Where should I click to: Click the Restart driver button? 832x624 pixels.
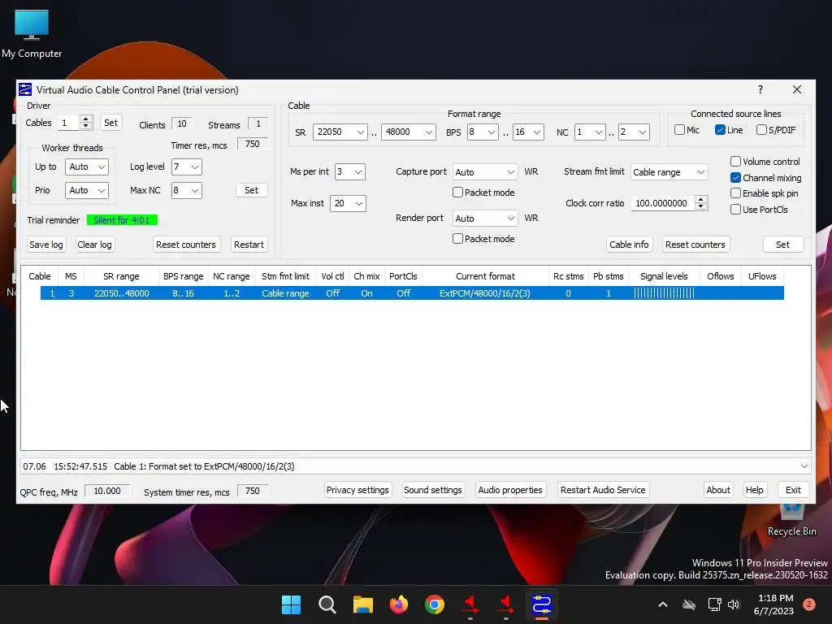click(249, 245)
